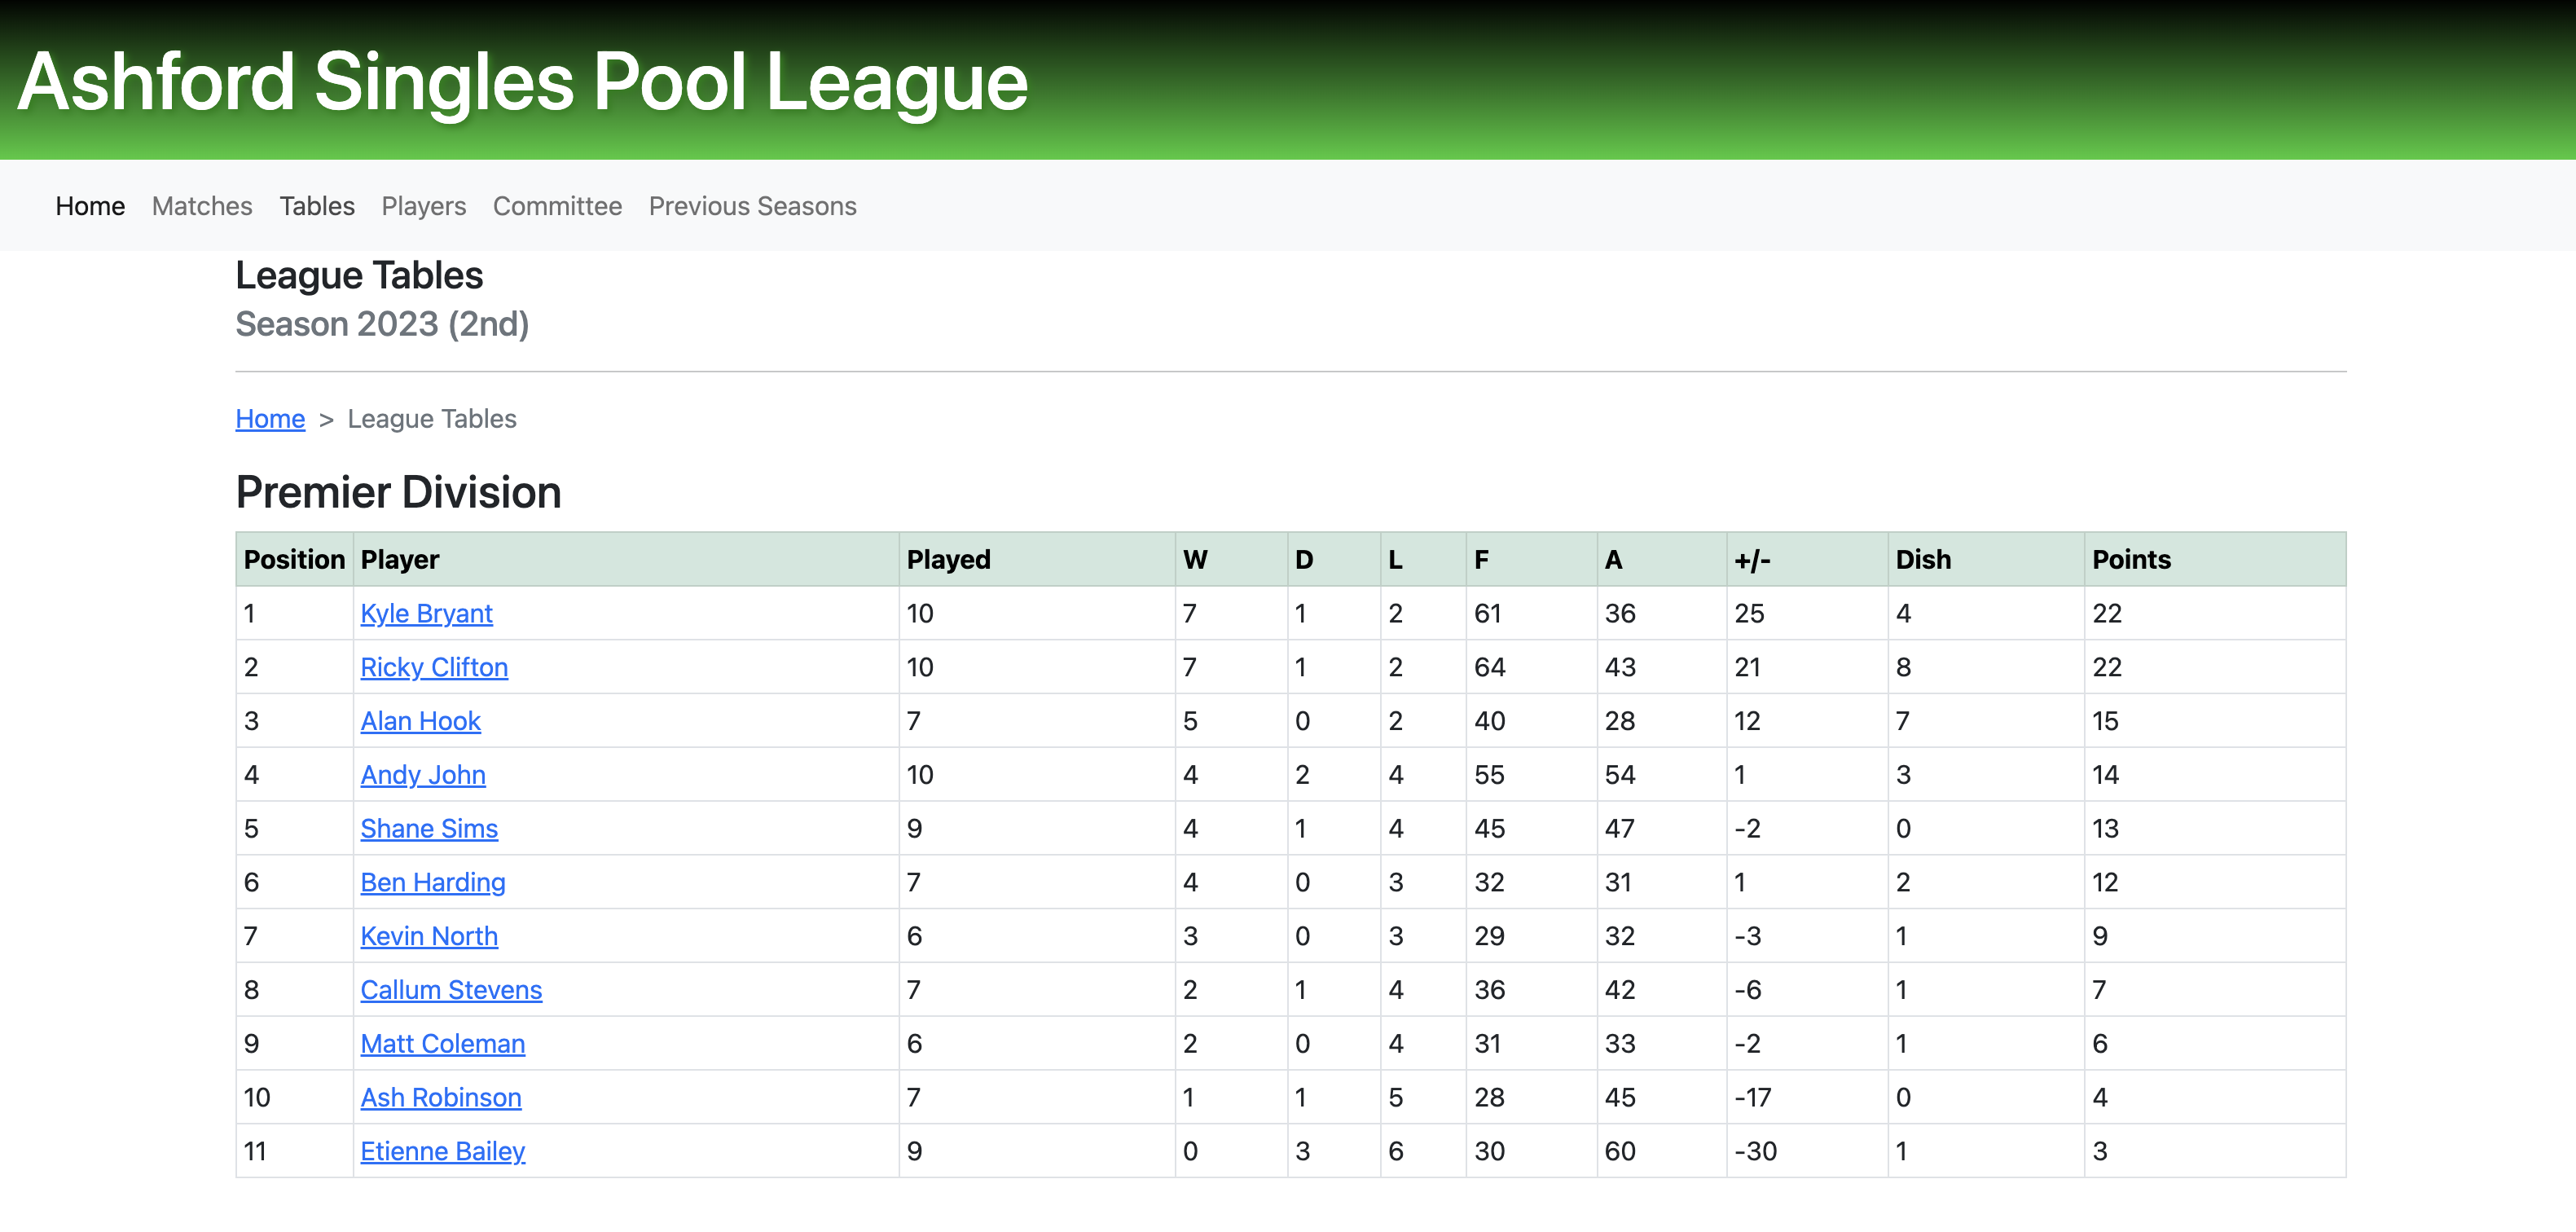Open the Callum Stevens link
The width and height of the screenshot is (2576, 1232).
[451, 990]
